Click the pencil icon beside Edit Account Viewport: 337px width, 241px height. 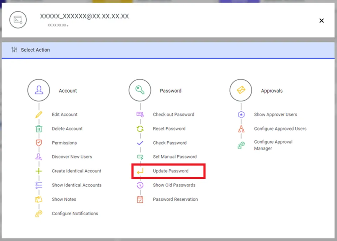pyautogui.click(x=39, y=115)
